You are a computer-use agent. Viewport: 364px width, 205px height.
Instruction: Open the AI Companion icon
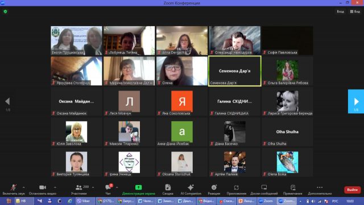point(191,187)
